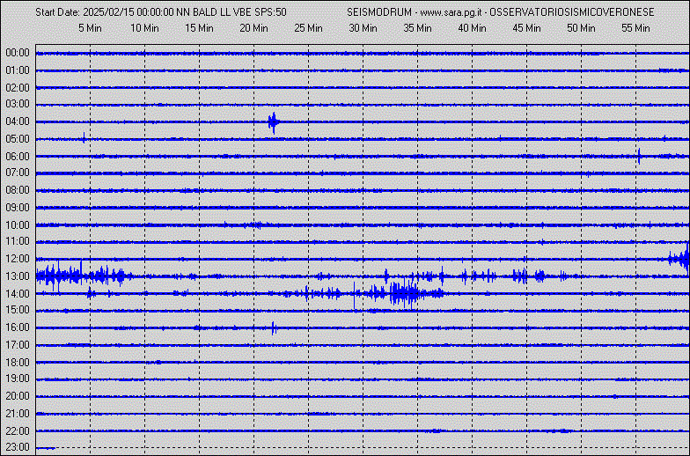
Task: Click the 25 Min column header
Action: 308,28
